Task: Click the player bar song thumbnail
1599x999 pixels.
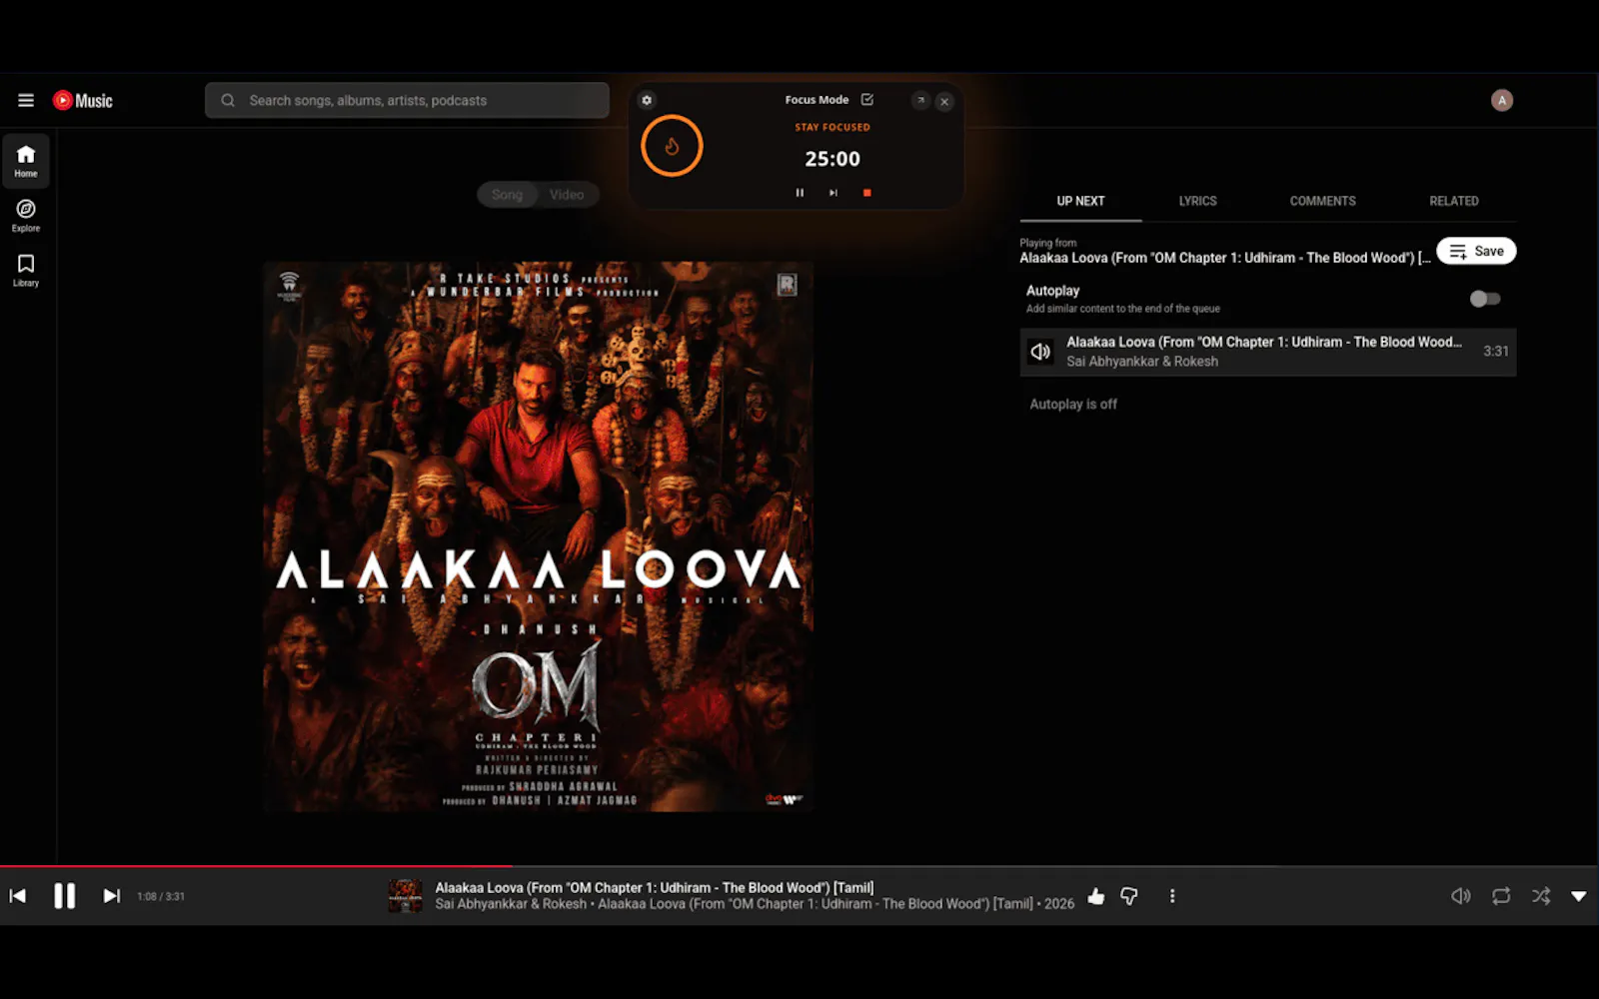Action: [x=405, y=896]
